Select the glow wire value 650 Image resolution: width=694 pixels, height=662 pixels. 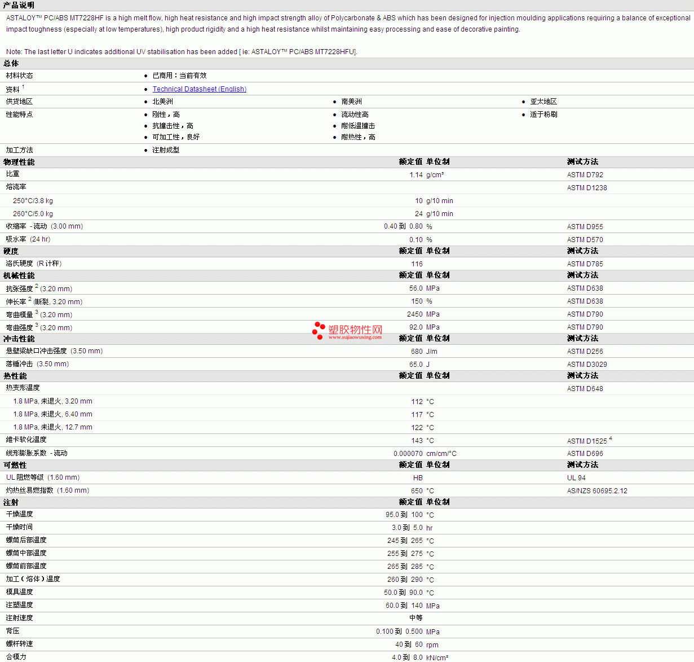coord(417,491)
